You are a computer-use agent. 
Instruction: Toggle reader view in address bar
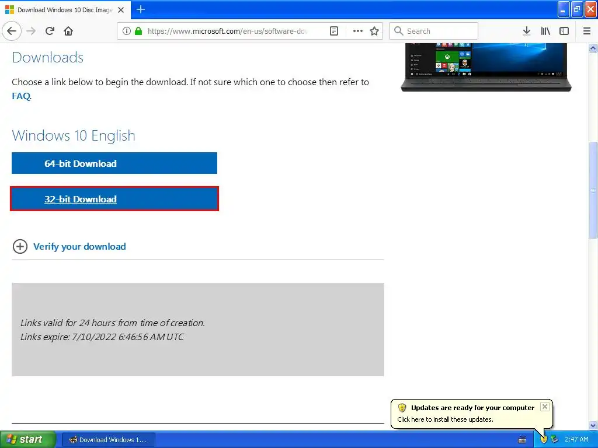click(333, 31)
